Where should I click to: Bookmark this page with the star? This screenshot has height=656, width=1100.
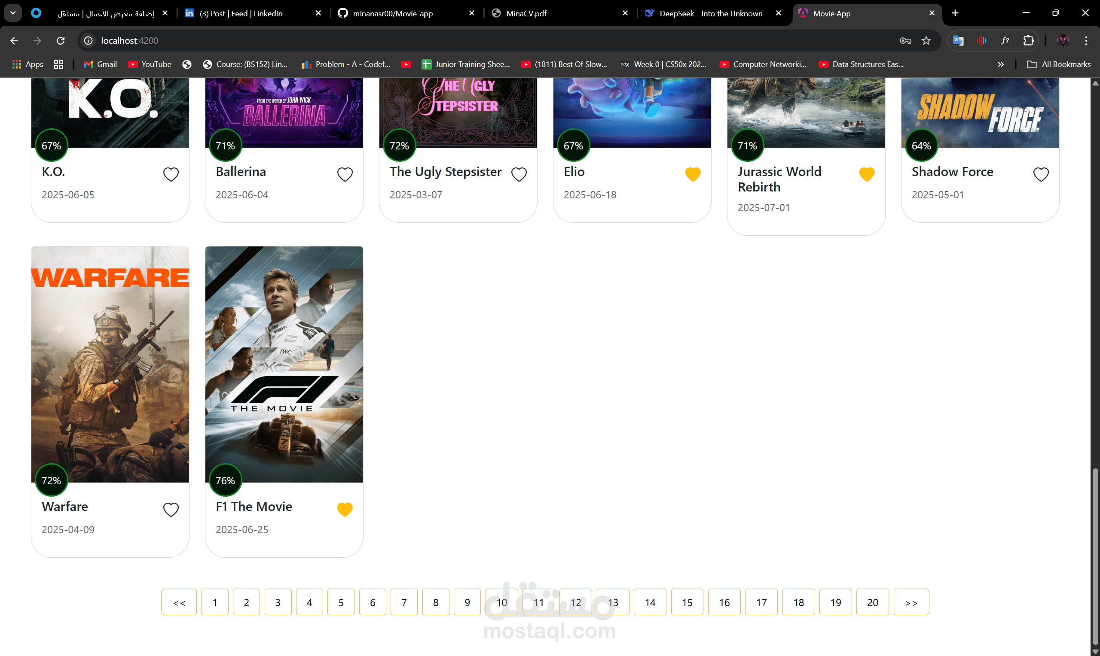pyautogui.click(x=926, y=41)
